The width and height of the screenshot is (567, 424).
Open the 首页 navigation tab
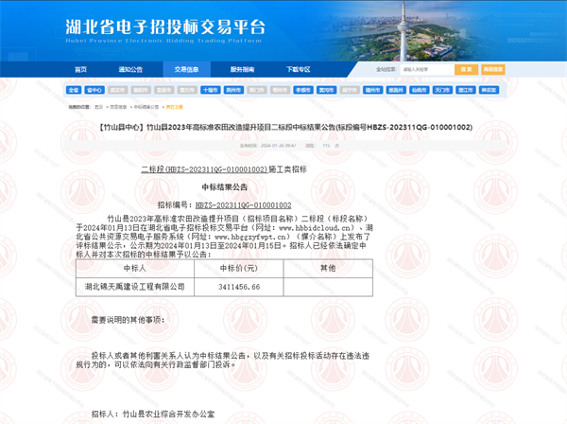click(x=80, y=70)
